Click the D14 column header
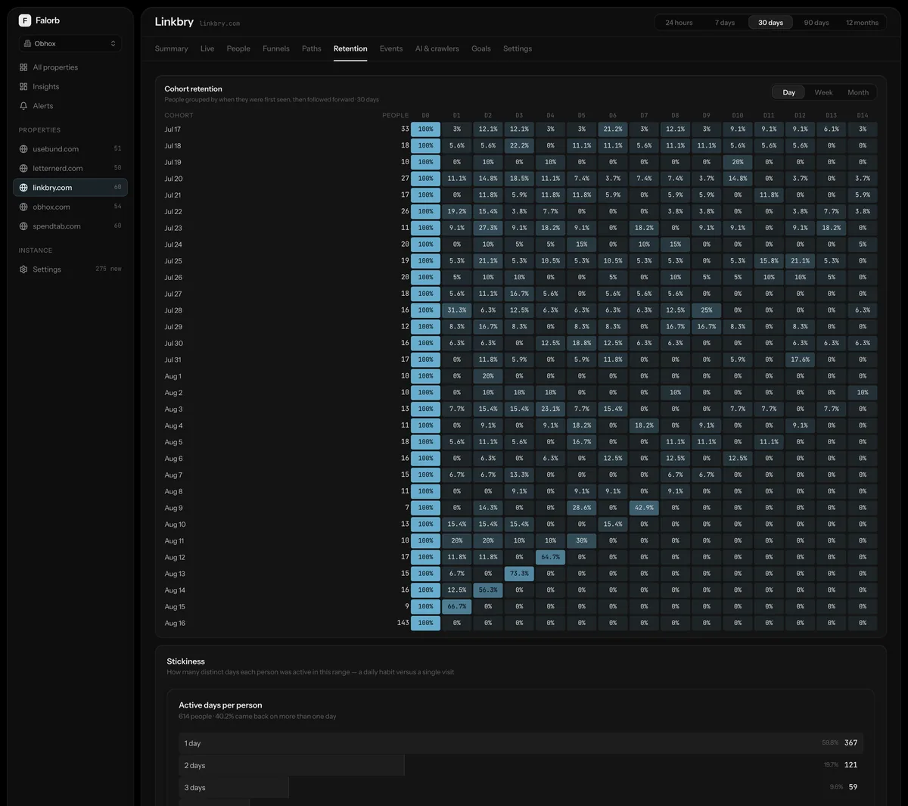Viewport: 908px width, 806px height. (x=863, y=116)
